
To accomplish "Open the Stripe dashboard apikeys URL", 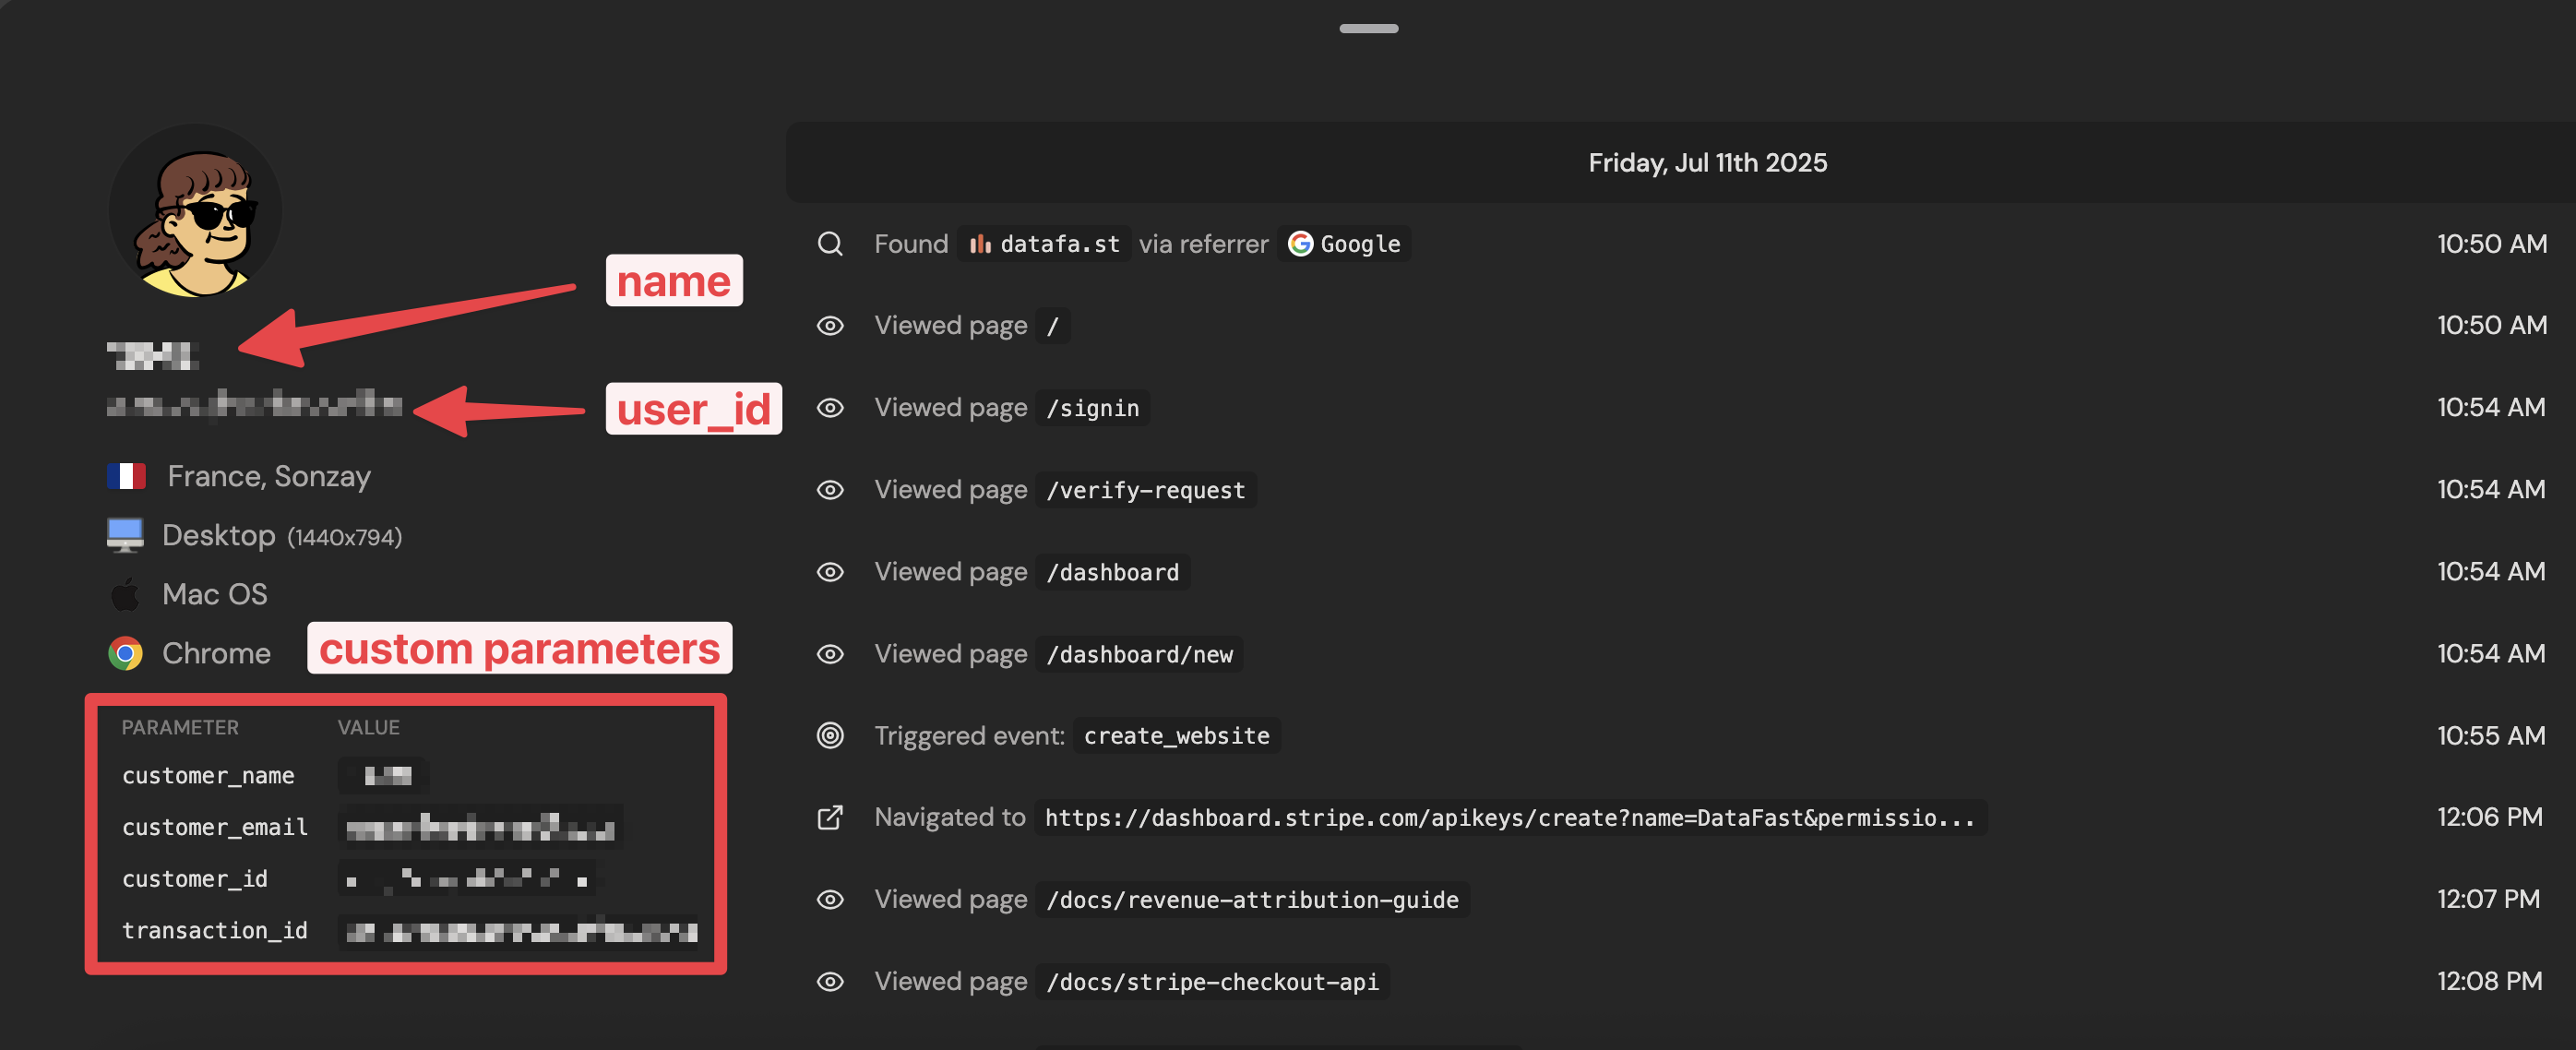I will 1509,818.
